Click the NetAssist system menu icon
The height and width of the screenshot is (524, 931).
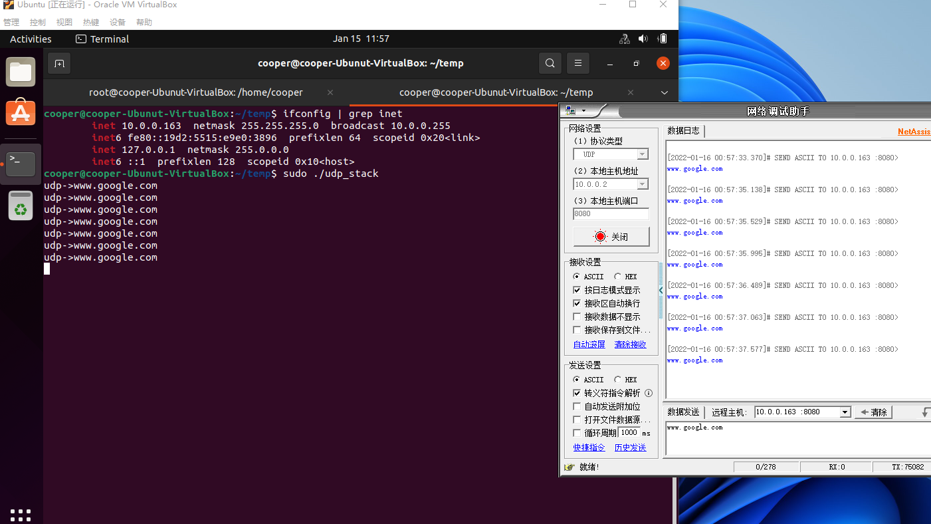coord(570,110)
